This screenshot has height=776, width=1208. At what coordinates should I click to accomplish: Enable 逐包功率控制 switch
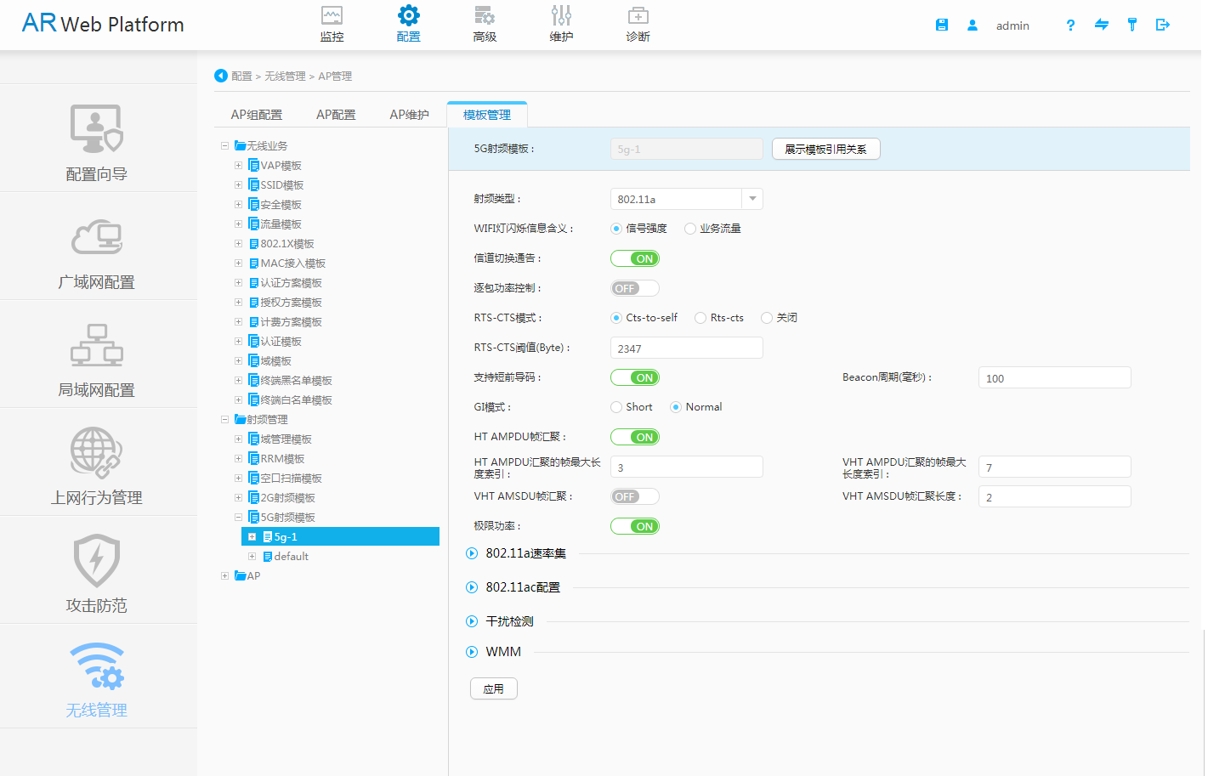click(x=634, y=287)
